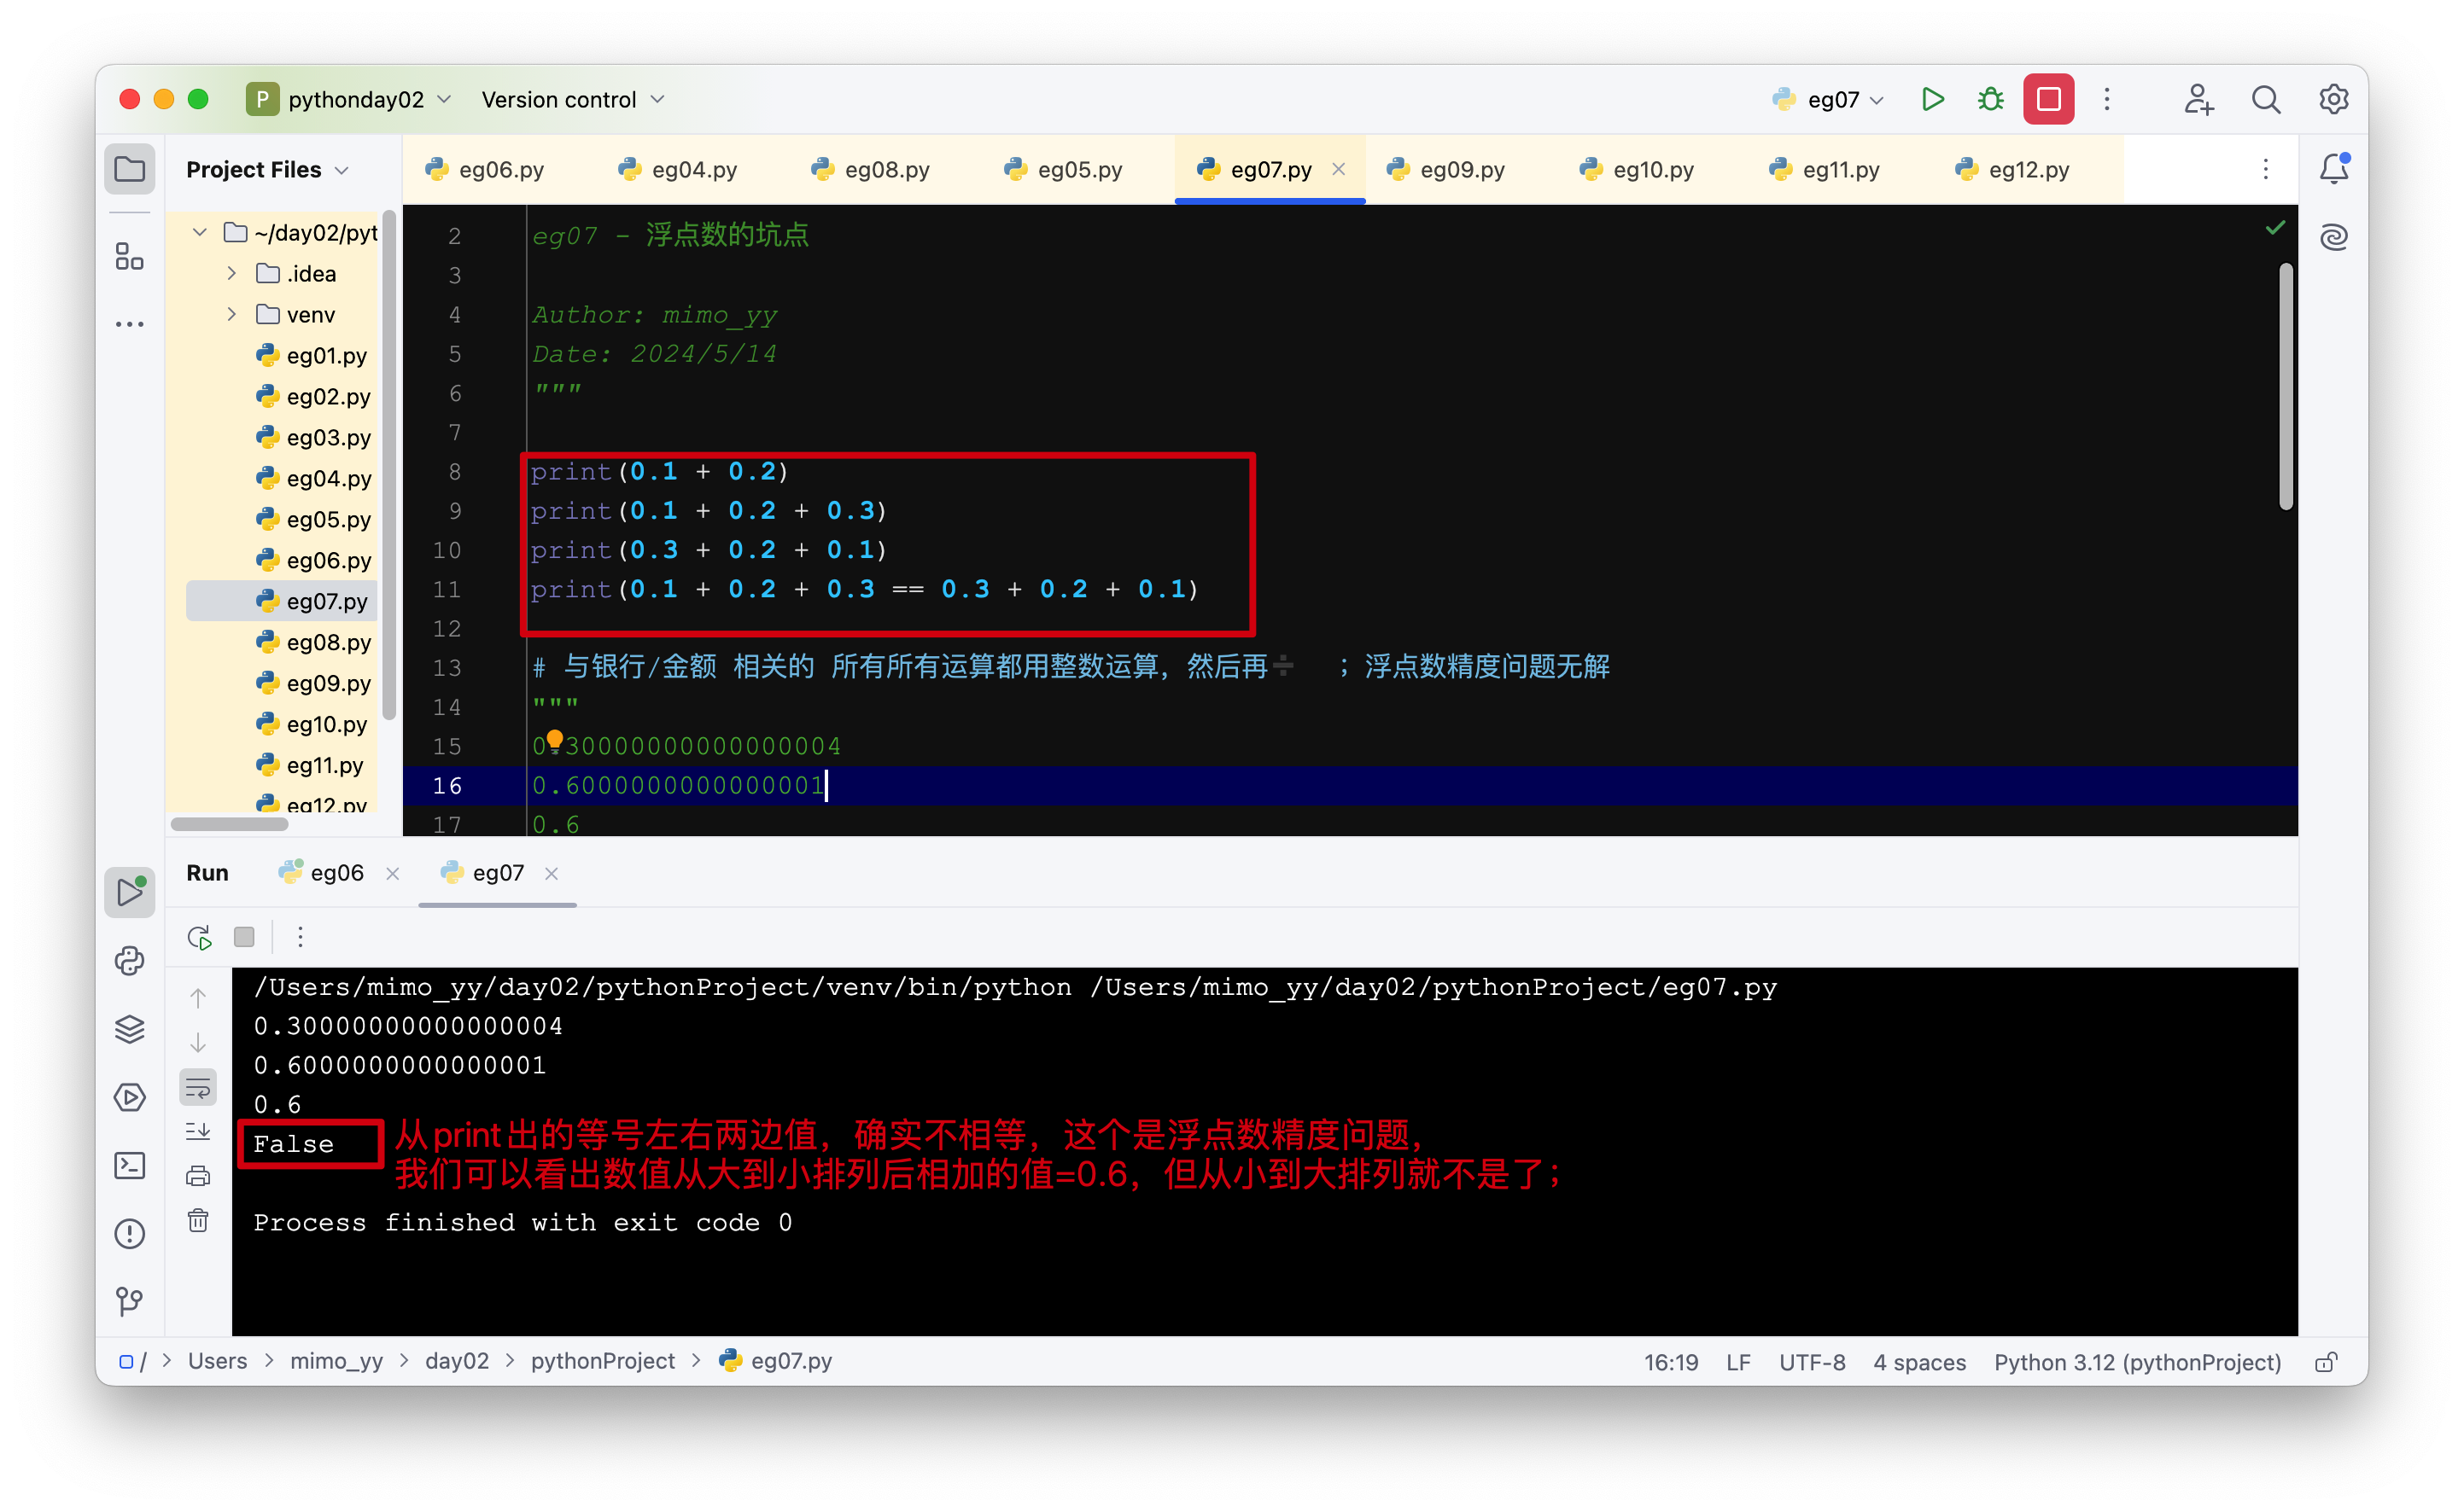Click the gray stop square in Run toolbar
Image resolution: width=2464 pixels, height=1512 pixels.
(x=243, y=937)
